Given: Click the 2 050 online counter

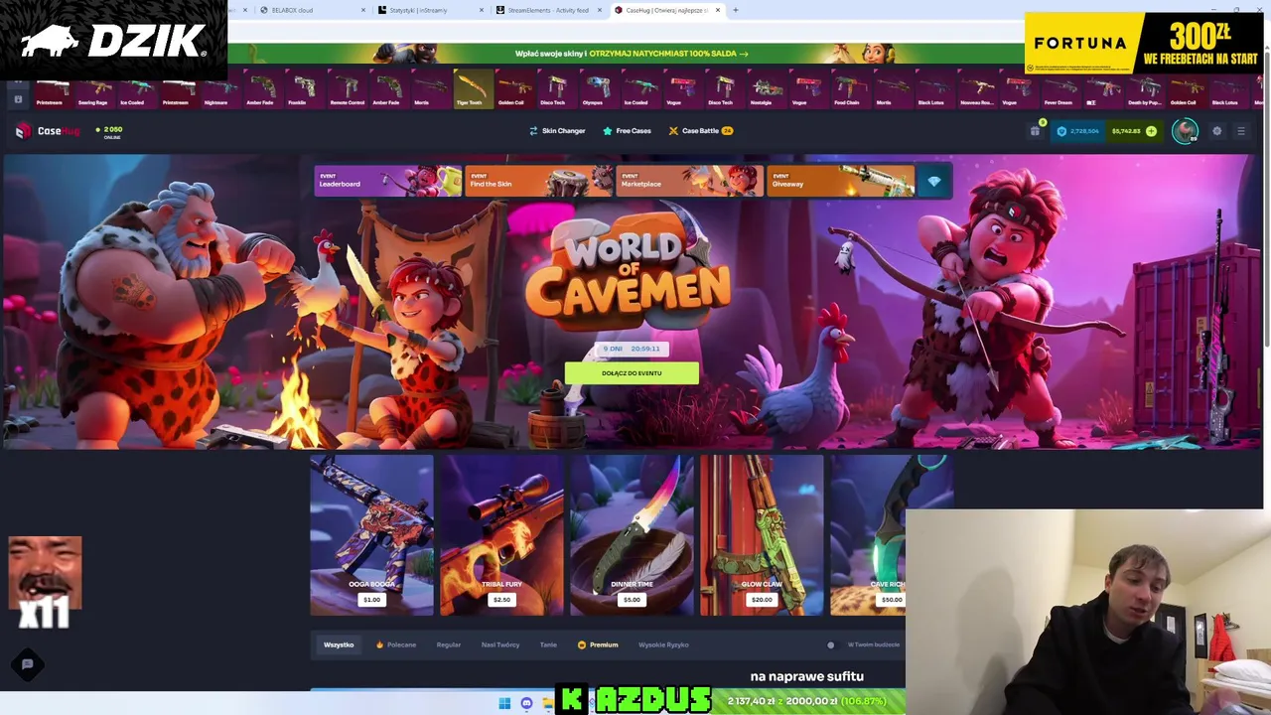Looking at the screenshot, I should 111,131.
